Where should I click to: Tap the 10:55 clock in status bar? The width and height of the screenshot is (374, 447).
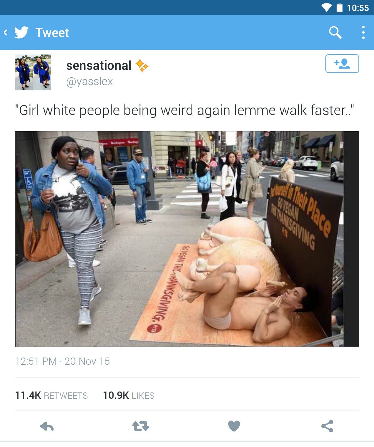tap(358, 8)
